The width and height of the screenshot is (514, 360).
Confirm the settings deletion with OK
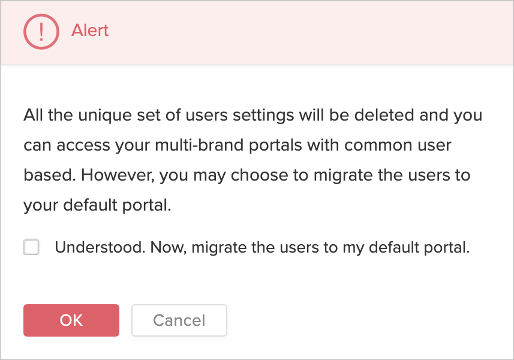(x=71, y=320)
